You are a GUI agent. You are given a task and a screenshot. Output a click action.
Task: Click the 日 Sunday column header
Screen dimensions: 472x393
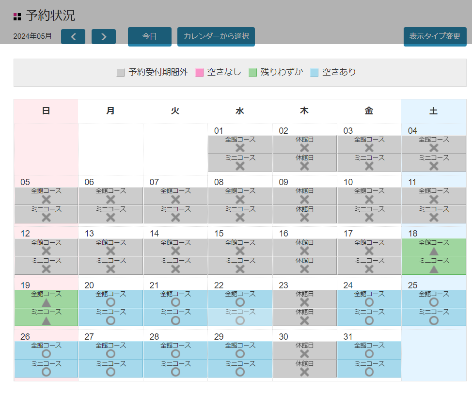click(46, 111)
